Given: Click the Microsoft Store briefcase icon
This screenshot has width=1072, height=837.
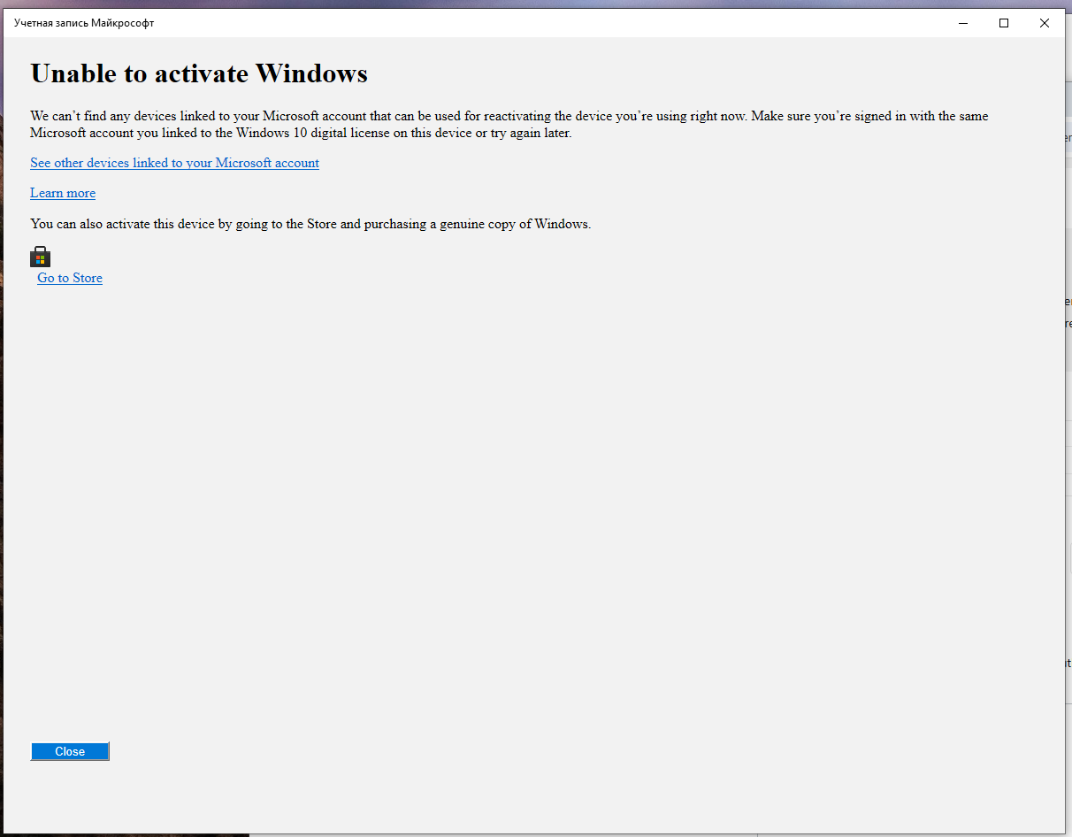Looking at the screenshot, I should point(40,256).
